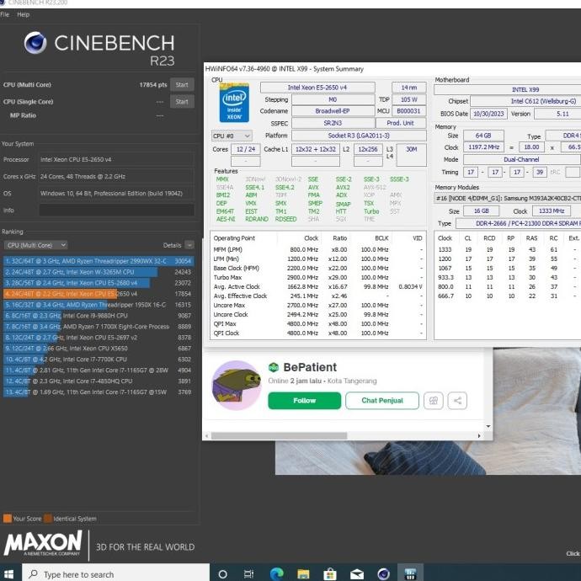This screenshot has height=581, width=581.
Task: Click the Intel Inside Xeon logo in HWiNFO
Action: (x=234, y=103)
